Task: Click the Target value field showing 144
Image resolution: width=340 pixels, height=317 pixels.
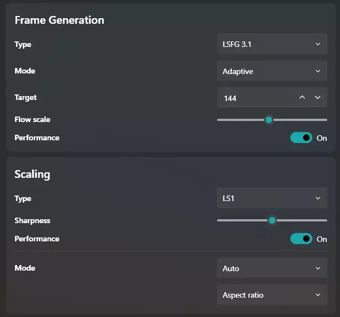Action: [254, 98]
